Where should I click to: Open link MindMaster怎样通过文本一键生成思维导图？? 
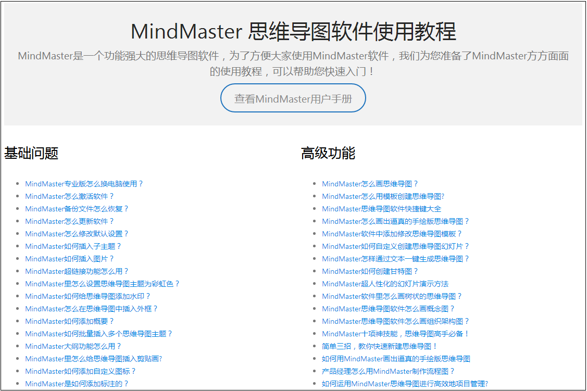(x=396, y=259)
